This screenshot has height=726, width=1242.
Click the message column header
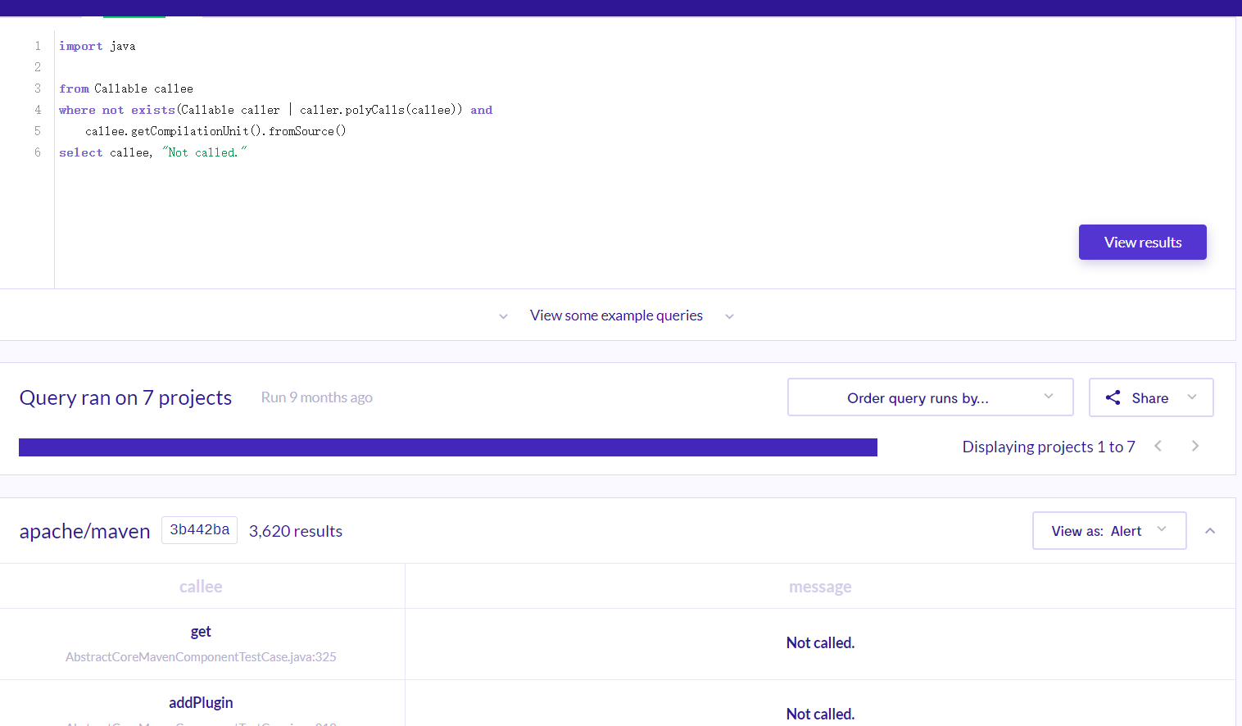pyautogui.click(x=820, y=587)
